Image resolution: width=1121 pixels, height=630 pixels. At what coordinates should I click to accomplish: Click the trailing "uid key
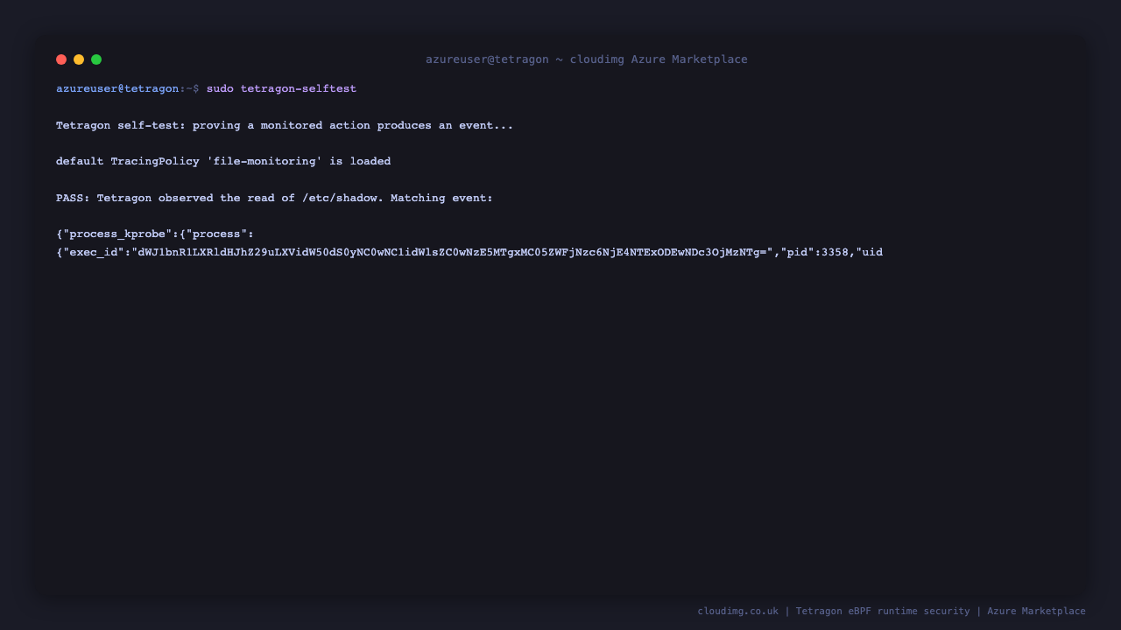pos(870,253)
